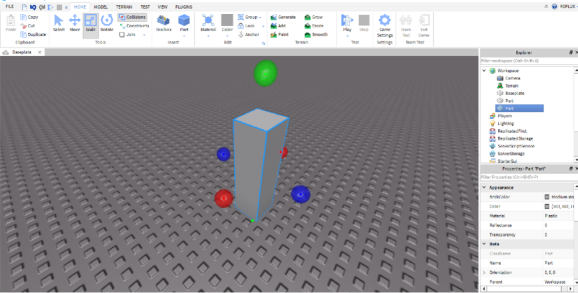Enable the Join checkbox
Viewport: 578px width, 293px height.
pyautogui.click(x=122, y=34)
